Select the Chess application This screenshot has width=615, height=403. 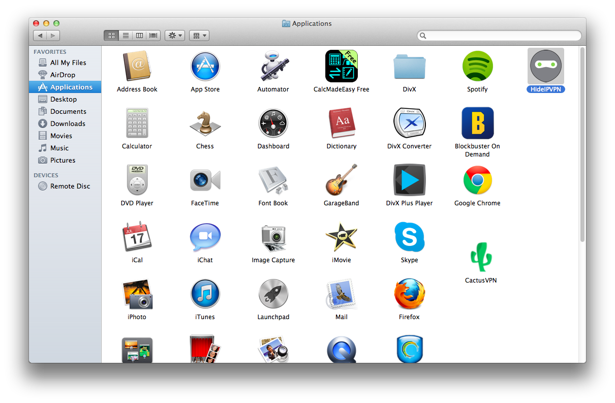click(205, 123)
